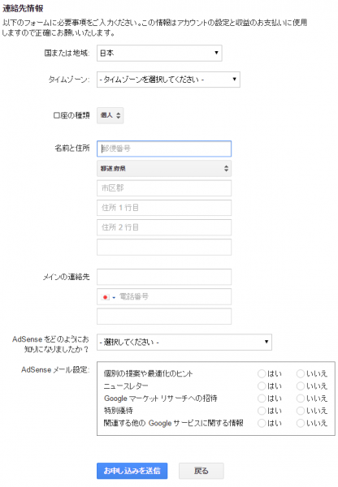Click the 郵便番号 postal code field
338x487 pixels.
tap(164, 149)
